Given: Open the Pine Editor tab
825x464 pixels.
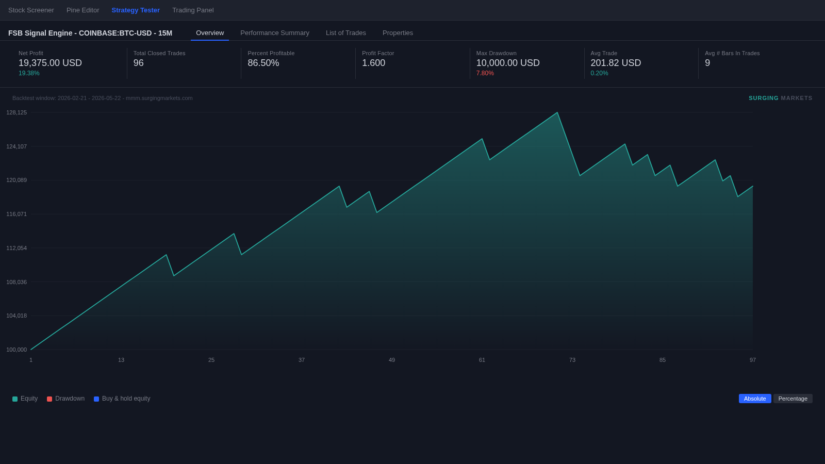Looking at the screenshot, I should (x=83, y=10).
